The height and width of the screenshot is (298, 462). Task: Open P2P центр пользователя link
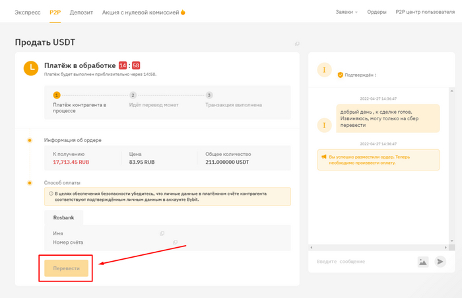pyautogui.click(x=424, y=12)
